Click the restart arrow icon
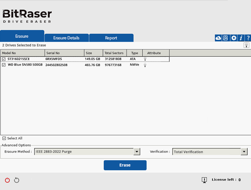Viewport: 251px width, 190px height. pyautogui.click(x=17, y=180)
